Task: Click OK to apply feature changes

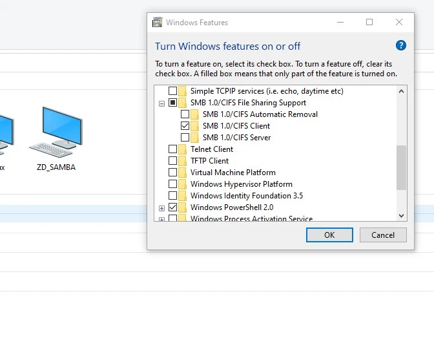Action: [x=329, y=235]
